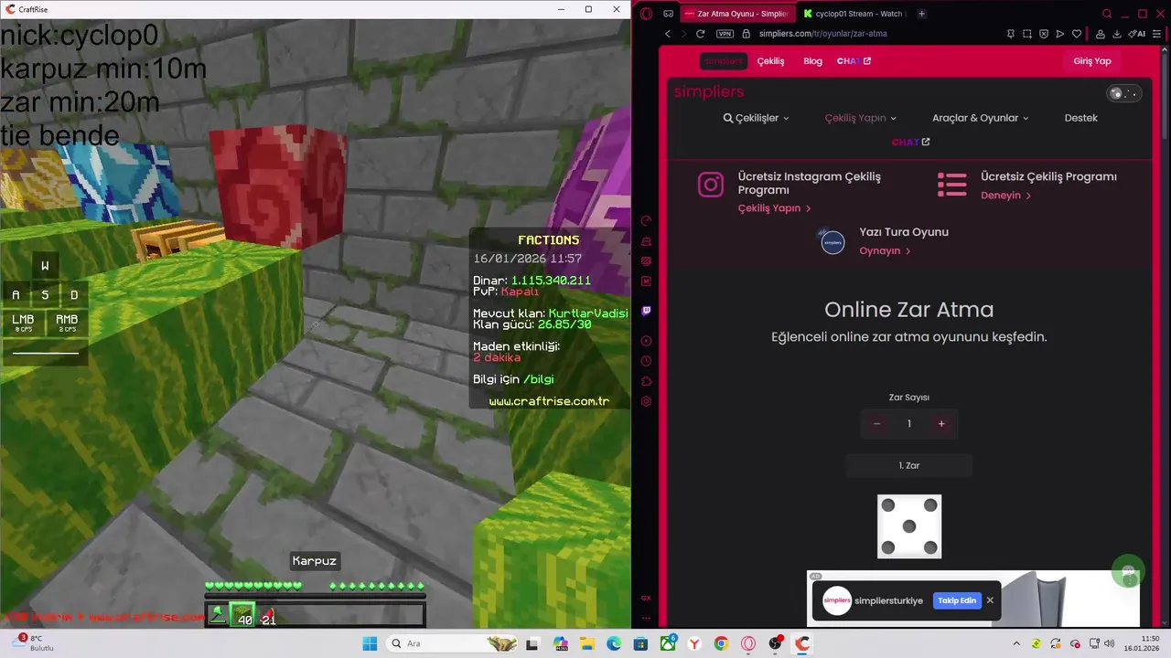Switch to cyclop01 Stream tab
Screen dimensions: 1171x658
854,14
